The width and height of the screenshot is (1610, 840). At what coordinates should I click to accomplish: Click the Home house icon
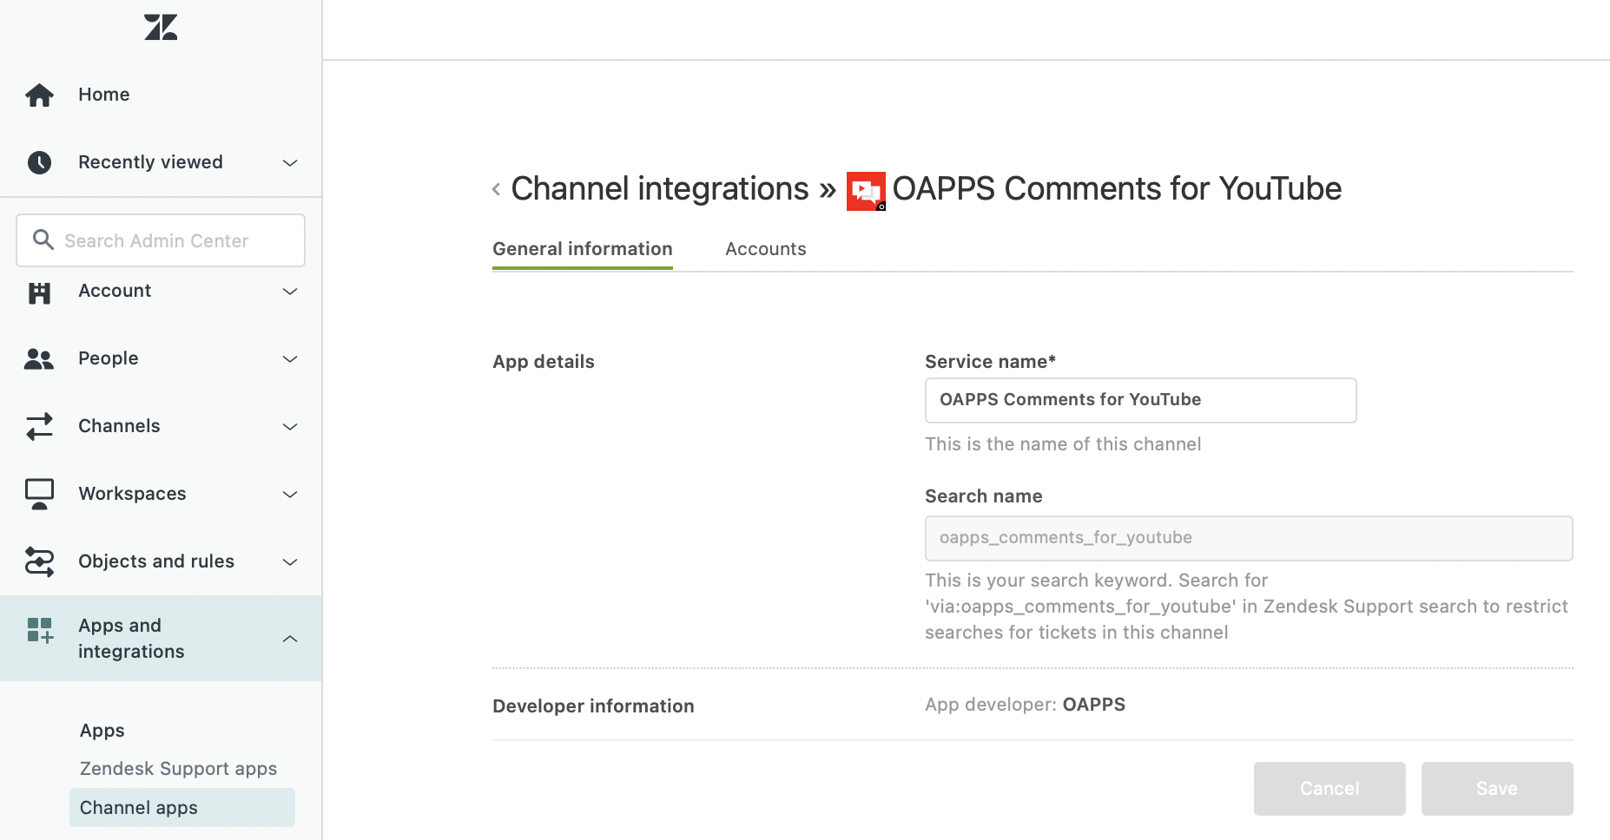click(x=39, y=95)
